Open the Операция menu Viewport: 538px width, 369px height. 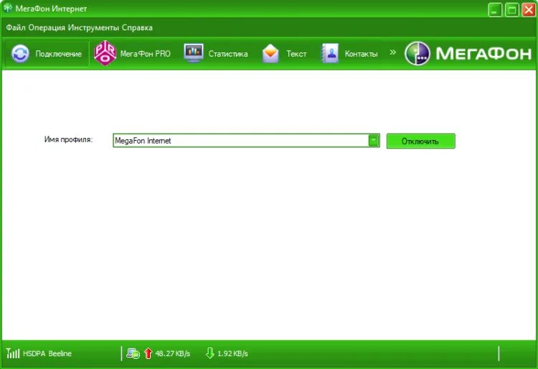tap(47, 27)
